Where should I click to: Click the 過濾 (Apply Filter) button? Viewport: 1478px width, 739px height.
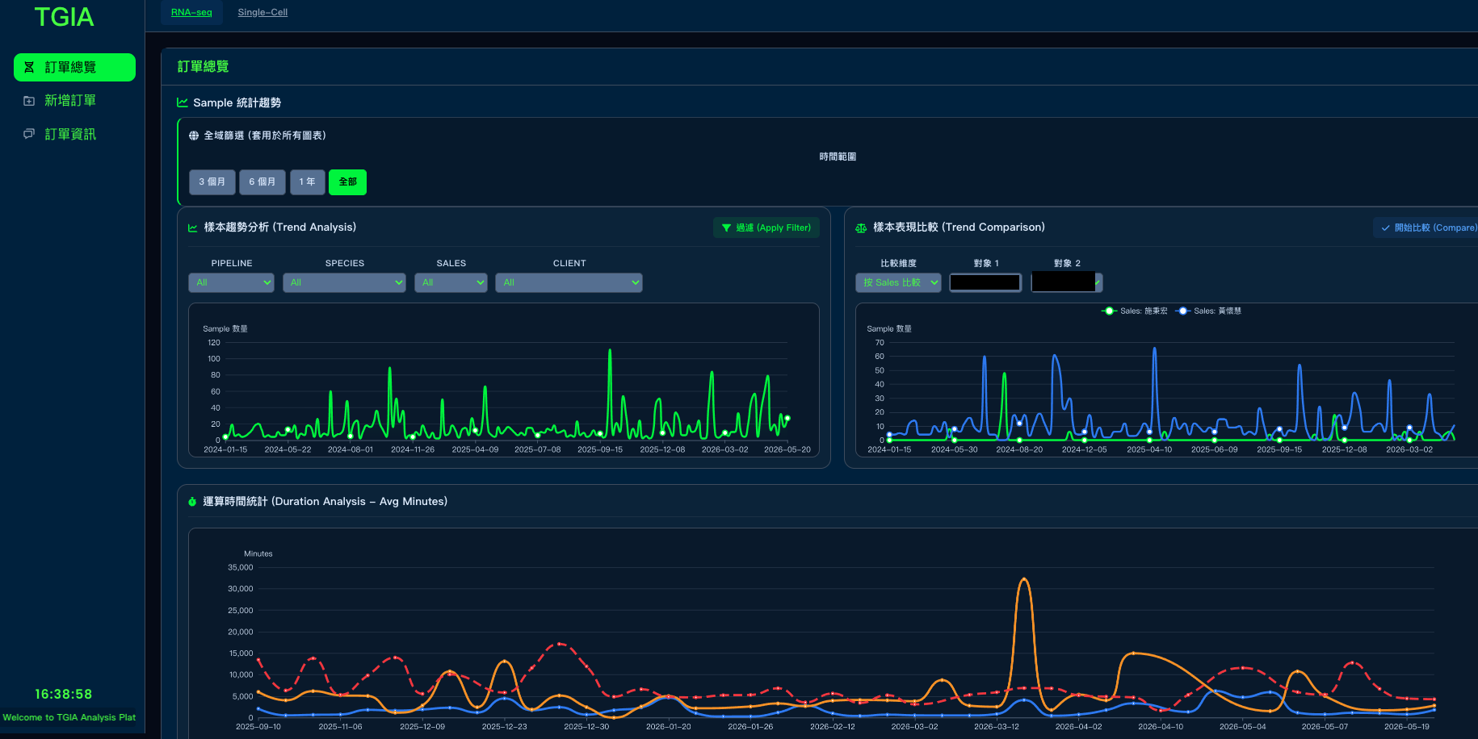766,228
